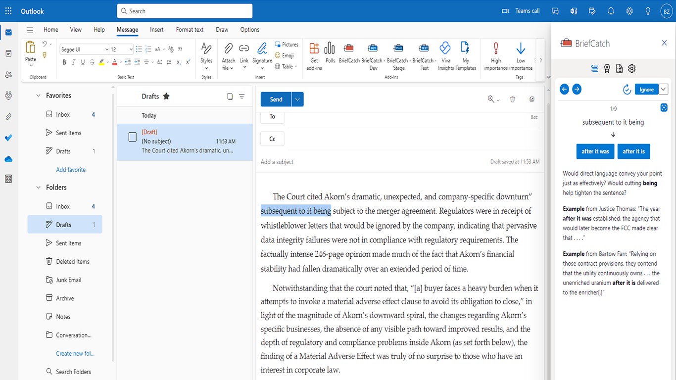This screenshot has width=676, height=380.
Task: Apply 'after it is' suggestion
Action: [x=633, y=151]
